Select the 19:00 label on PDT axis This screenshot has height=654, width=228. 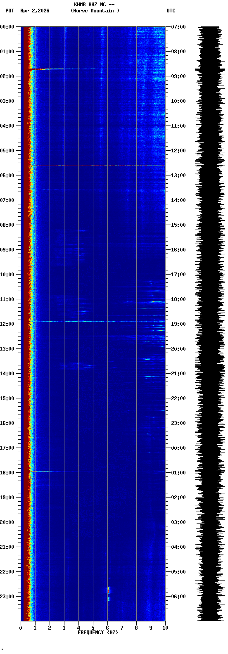tap(7, 498)
